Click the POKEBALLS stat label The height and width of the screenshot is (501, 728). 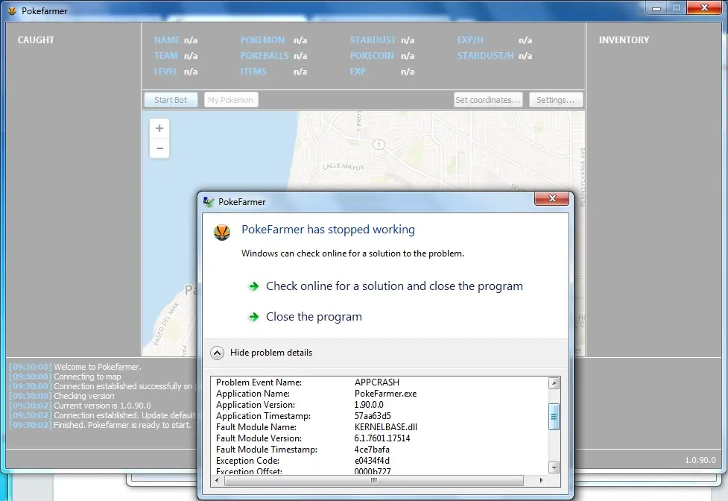(265, 56)
